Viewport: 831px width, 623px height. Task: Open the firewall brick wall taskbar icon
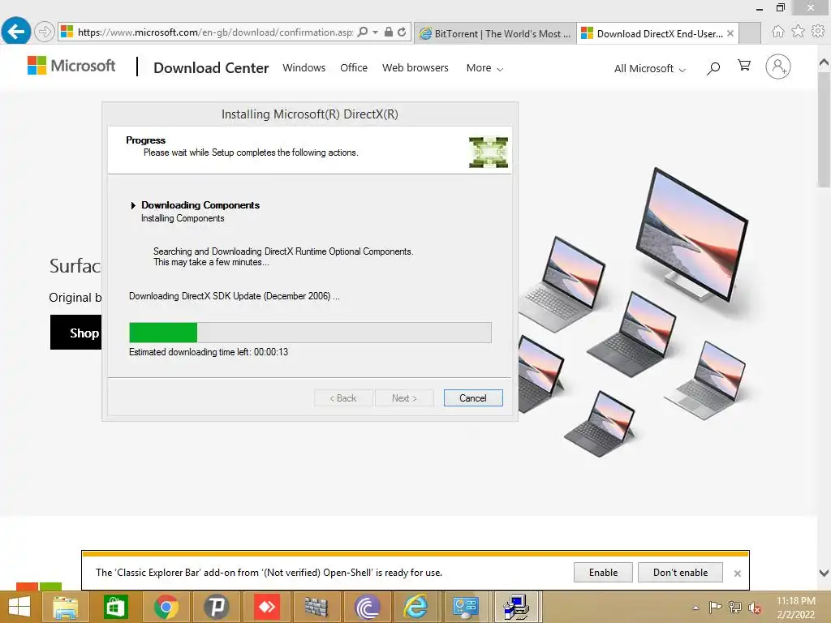click(x=316, y=607)
